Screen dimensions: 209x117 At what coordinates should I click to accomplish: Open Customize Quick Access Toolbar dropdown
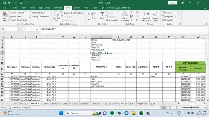click(27, 3)
